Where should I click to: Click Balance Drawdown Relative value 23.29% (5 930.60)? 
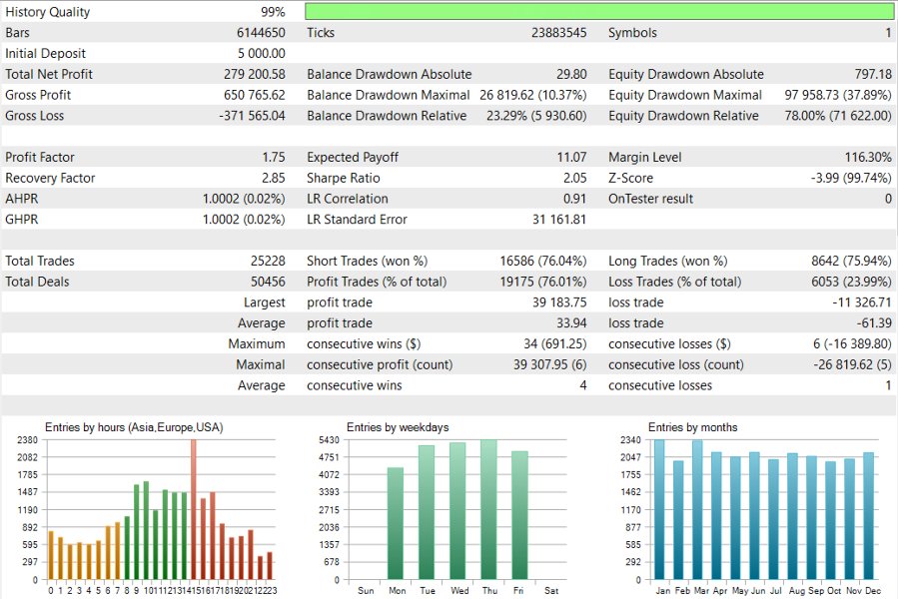coord(536,115)
